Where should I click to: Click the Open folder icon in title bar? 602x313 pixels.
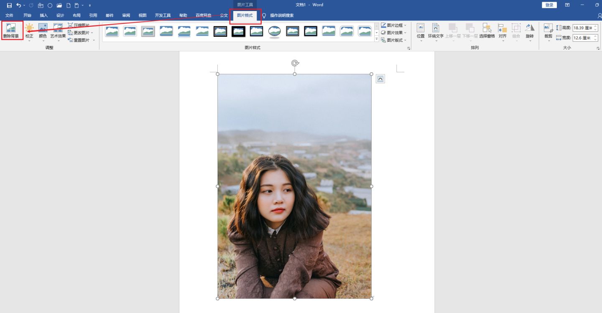(x=59, y=5)
